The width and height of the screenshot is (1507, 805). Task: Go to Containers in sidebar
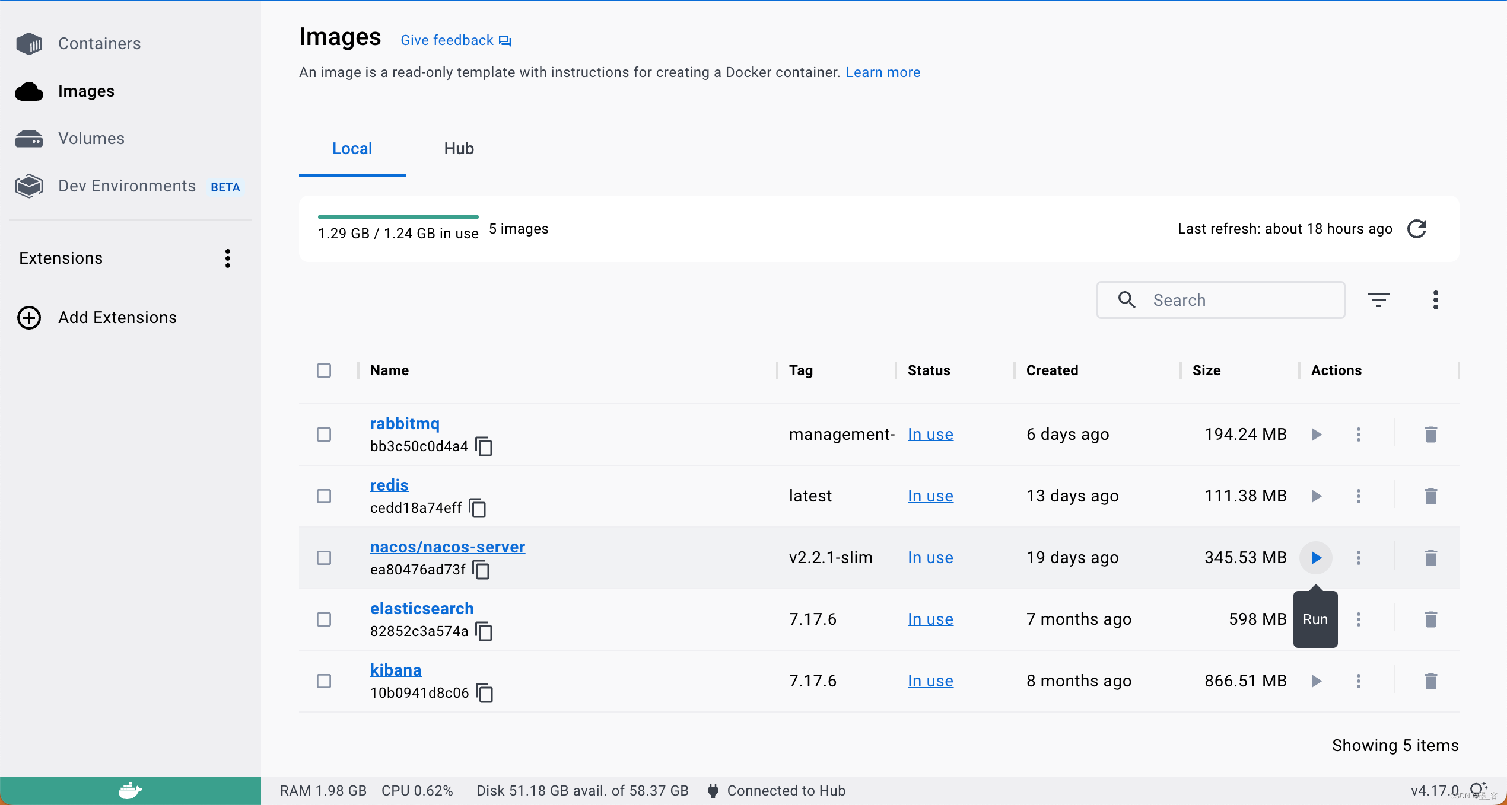tap(100, 44)
